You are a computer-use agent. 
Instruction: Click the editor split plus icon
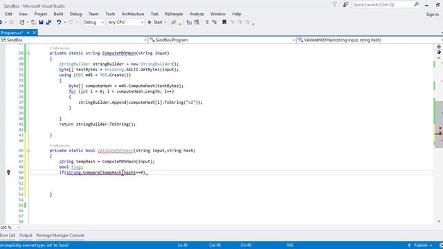[439, 47]
